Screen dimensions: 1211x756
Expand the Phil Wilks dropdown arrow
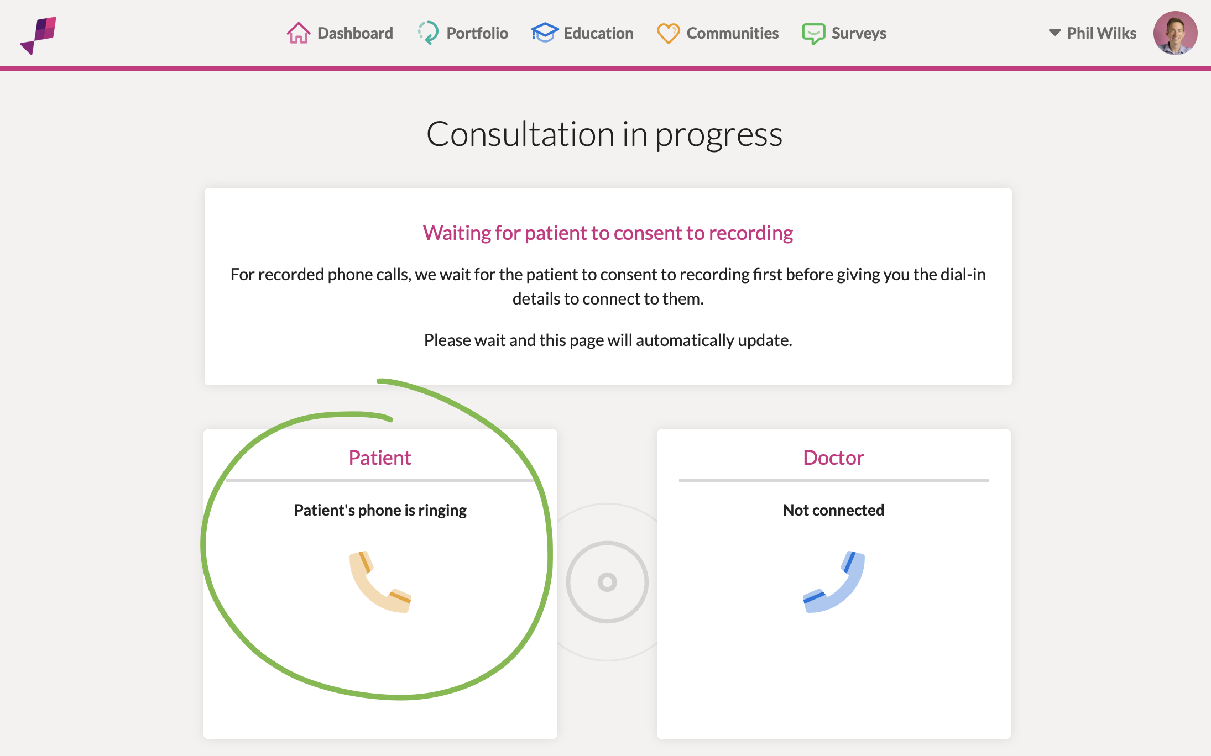(1055, 33)
